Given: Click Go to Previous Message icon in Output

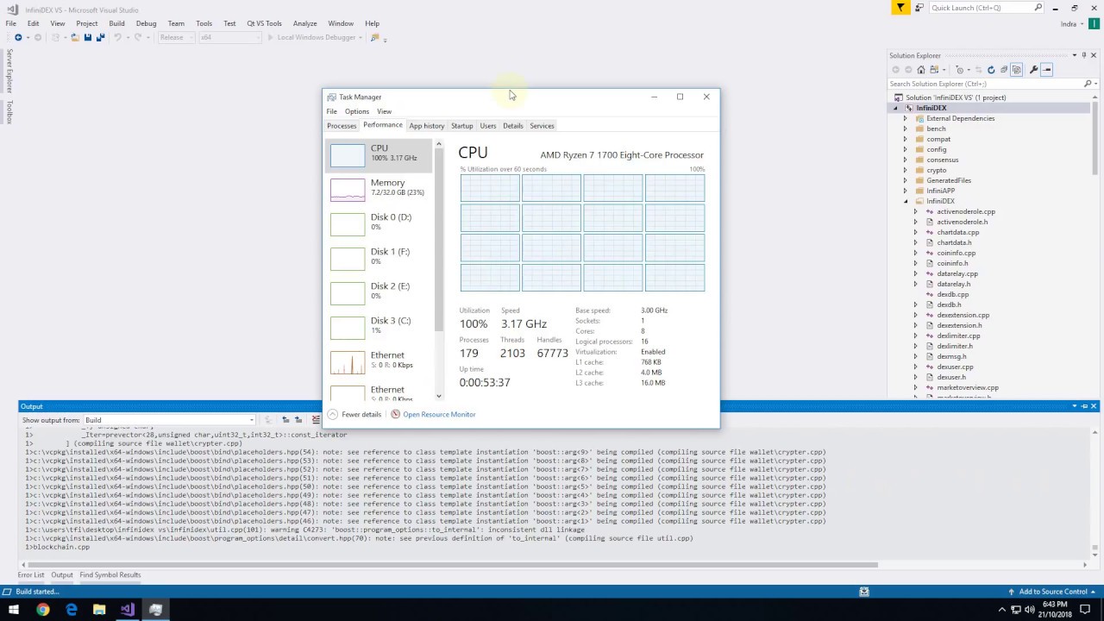Looking at the screenshot, I should point(285,420).
